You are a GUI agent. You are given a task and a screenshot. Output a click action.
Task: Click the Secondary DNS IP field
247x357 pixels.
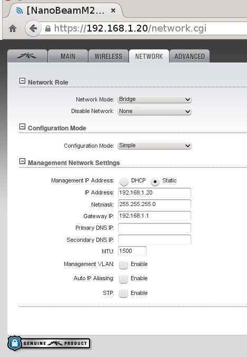click(x=154, y=240)
